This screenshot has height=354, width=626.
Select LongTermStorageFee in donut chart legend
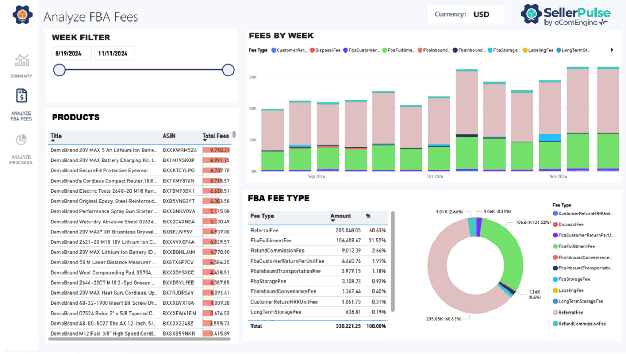pyautogui.click(x=578, y=301)
